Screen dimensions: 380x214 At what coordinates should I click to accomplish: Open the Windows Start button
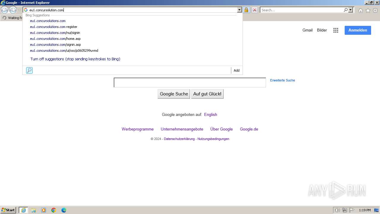point(8,210)
